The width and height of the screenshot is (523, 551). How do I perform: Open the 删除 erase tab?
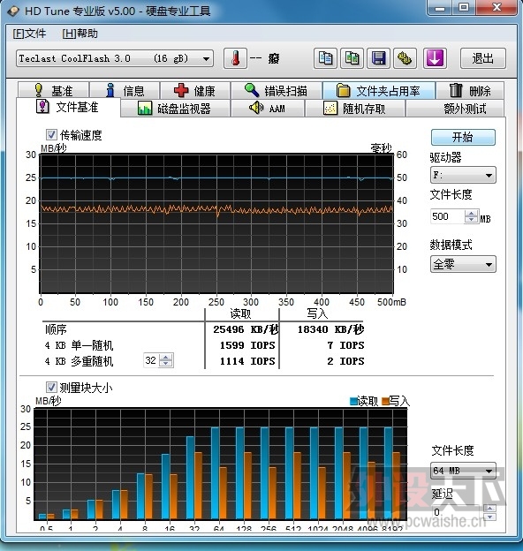[470, 91]
